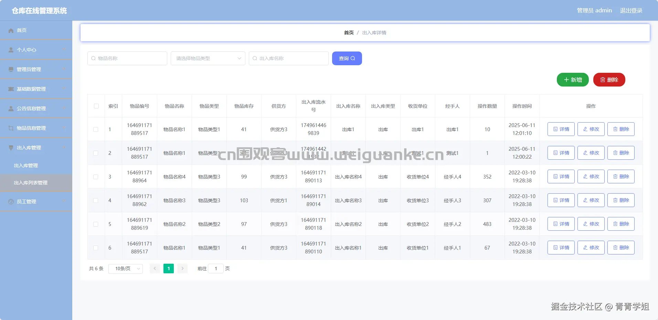
Task: Click the 删除 trash icon in row 5
Action: pyautogui.click(x=615, y=224)
